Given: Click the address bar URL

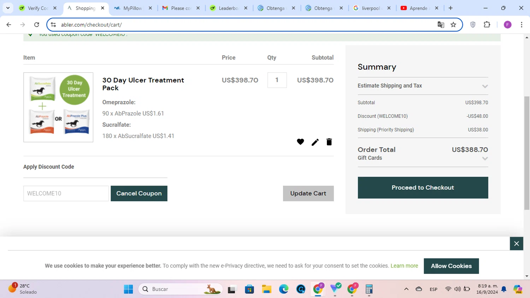Looking at the screenshot, I should tap(91, 25).
